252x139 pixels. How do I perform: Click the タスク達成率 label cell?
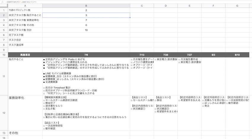(25, 45)
